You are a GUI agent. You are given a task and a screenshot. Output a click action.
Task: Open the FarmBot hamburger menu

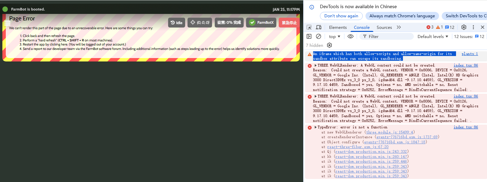tap(7, 23)
